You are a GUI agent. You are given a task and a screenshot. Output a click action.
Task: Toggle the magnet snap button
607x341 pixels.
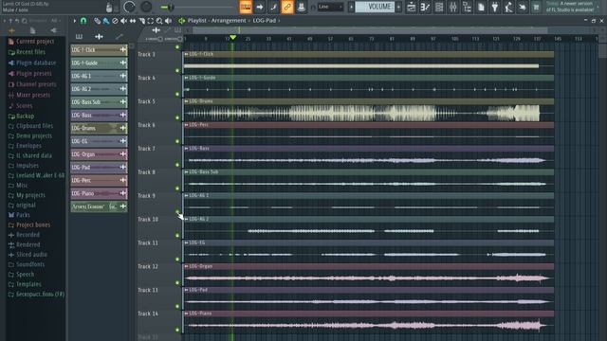pos(83,21)
